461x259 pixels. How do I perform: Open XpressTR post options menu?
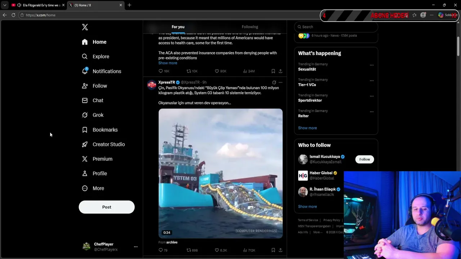[281, 82]
